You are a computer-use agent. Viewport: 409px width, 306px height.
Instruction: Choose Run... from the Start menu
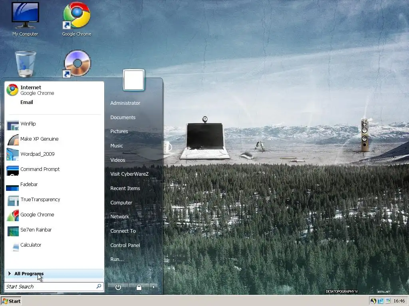(117, 259)
